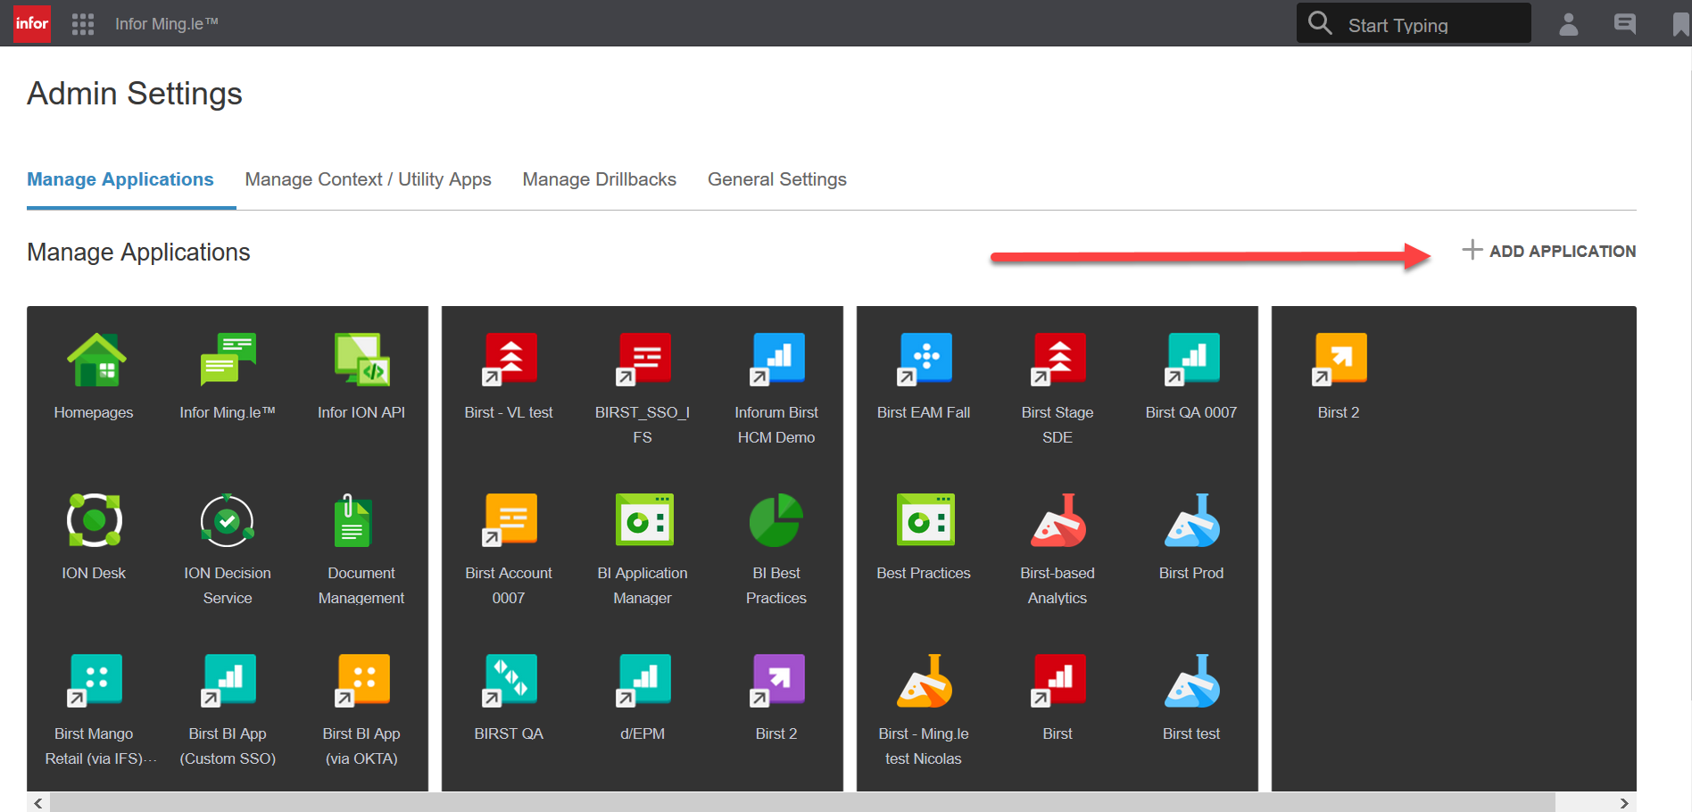1692x812 pixels.
Task: Select the Best Practices app icon
Action: click(925, 519)
